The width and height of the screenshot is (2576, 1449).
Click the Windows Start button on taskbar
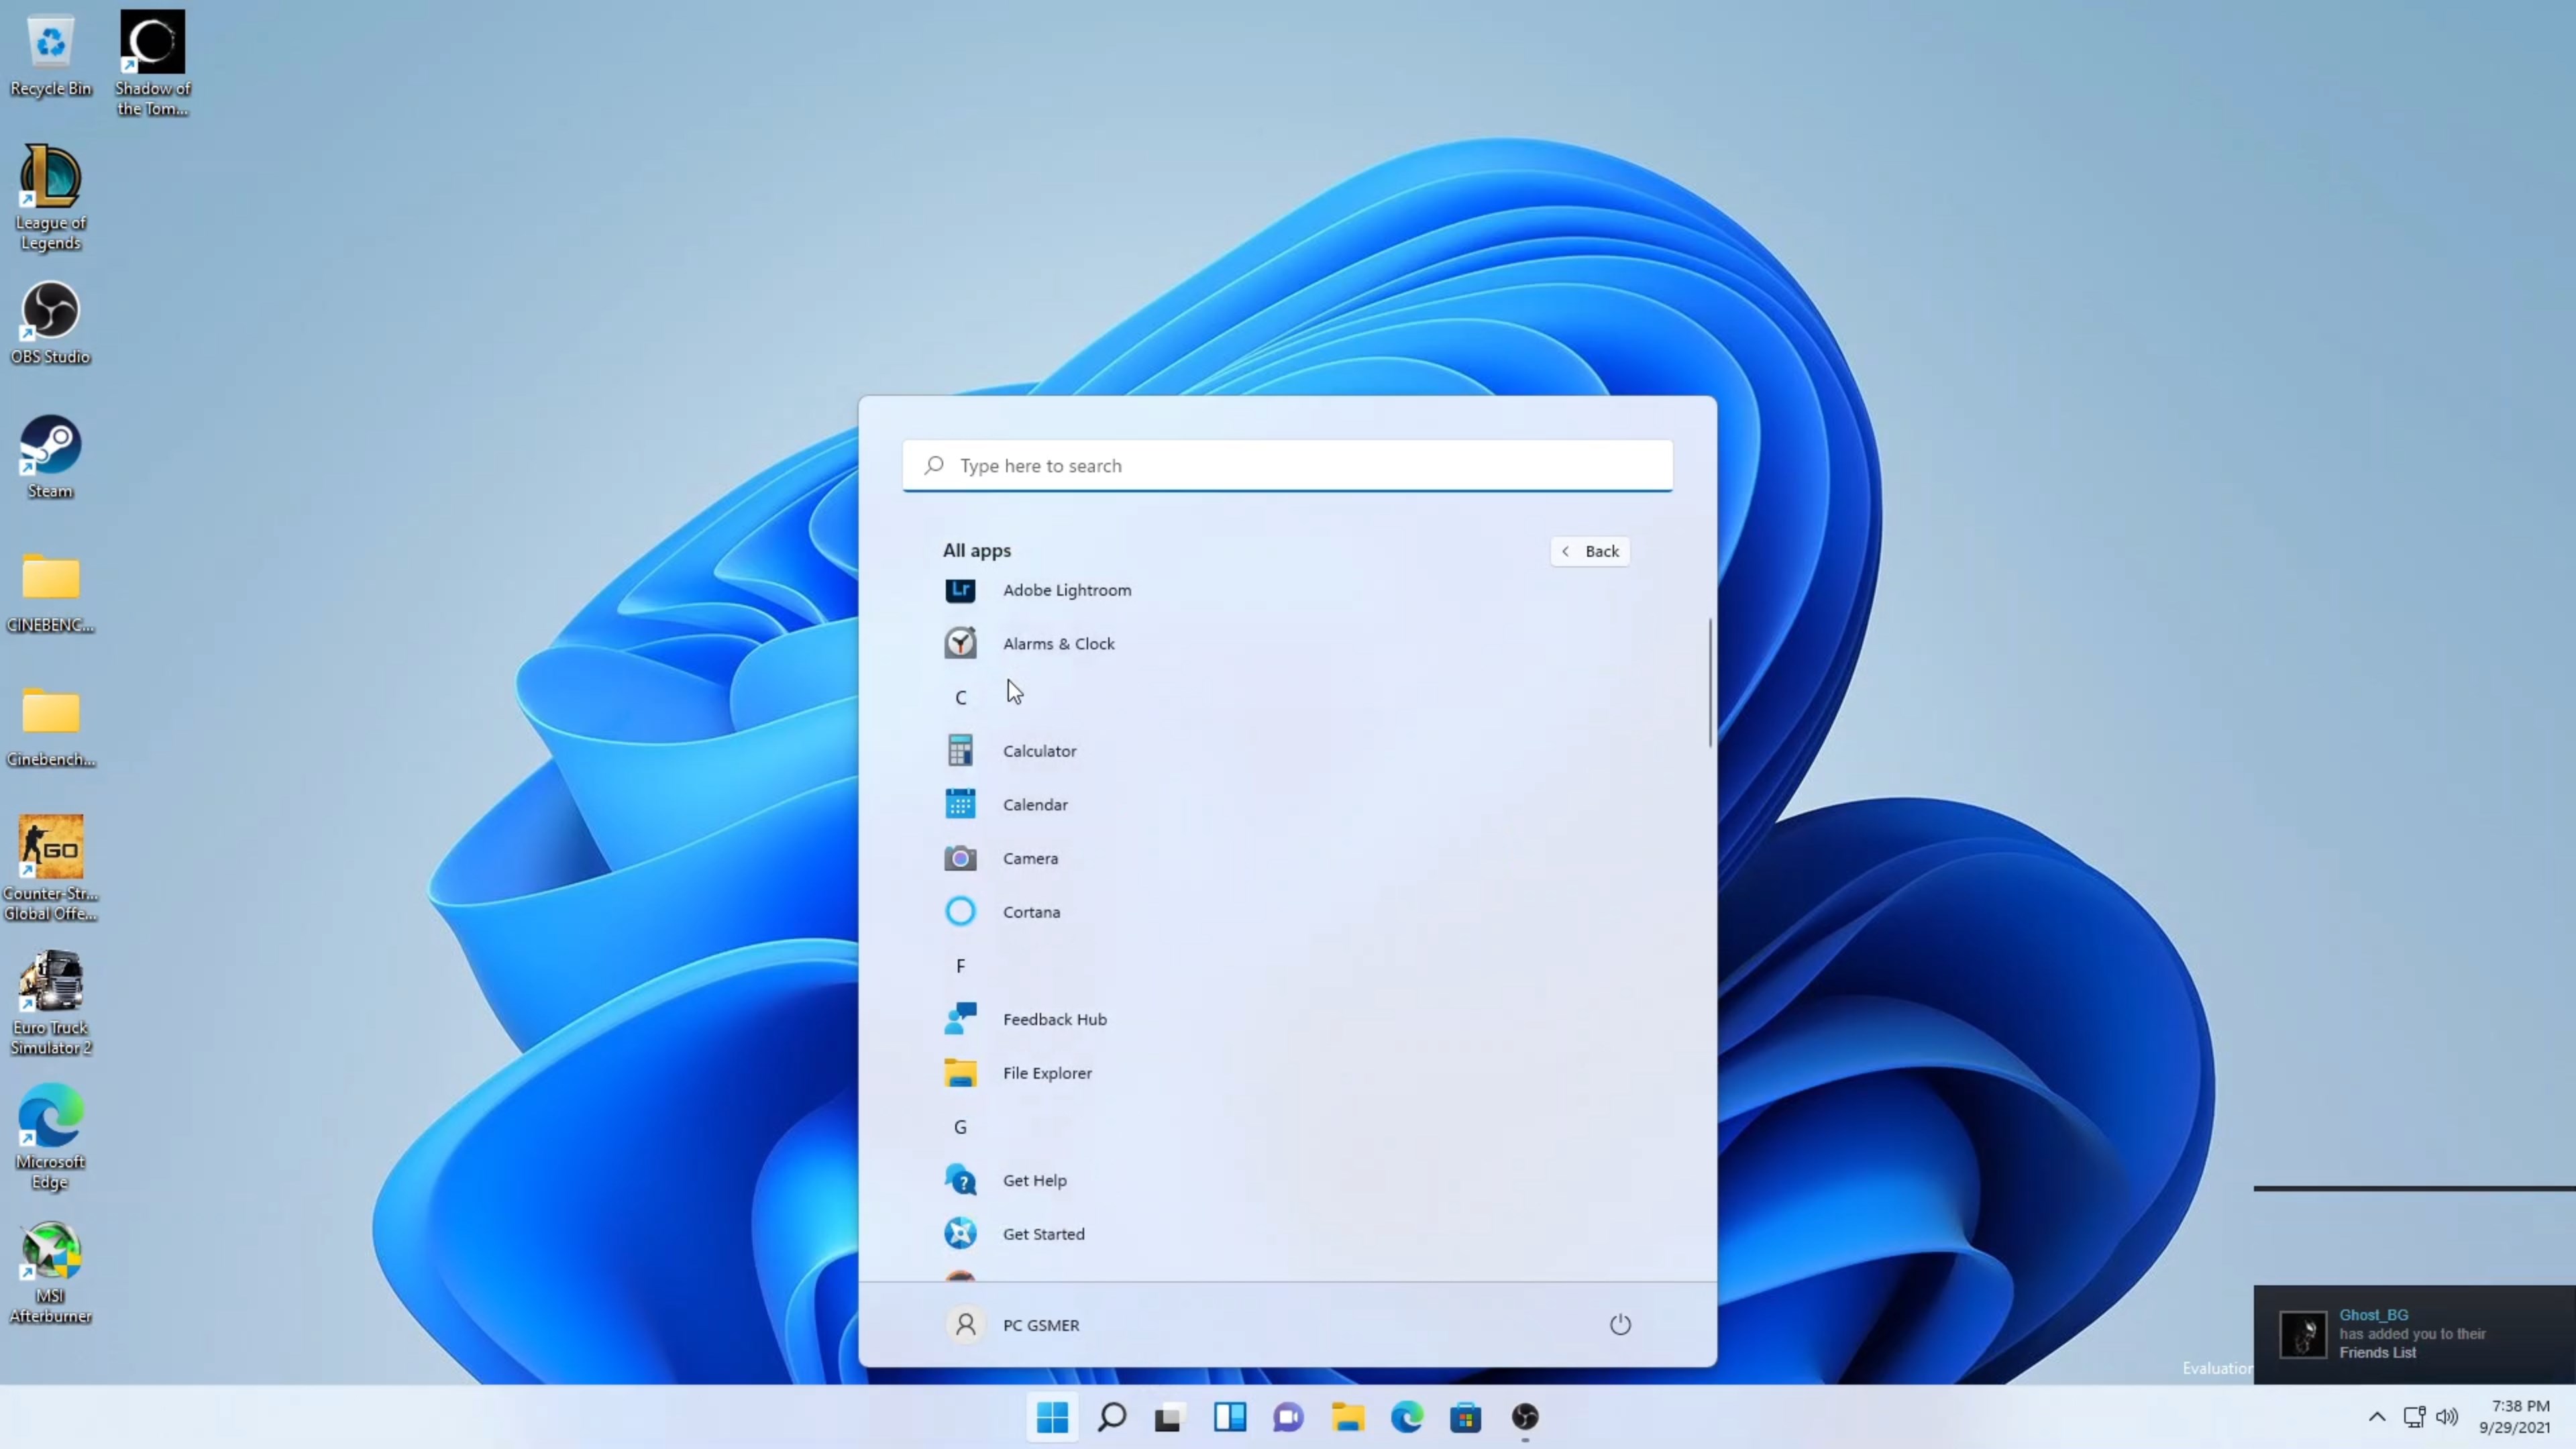(1052, 1417)
